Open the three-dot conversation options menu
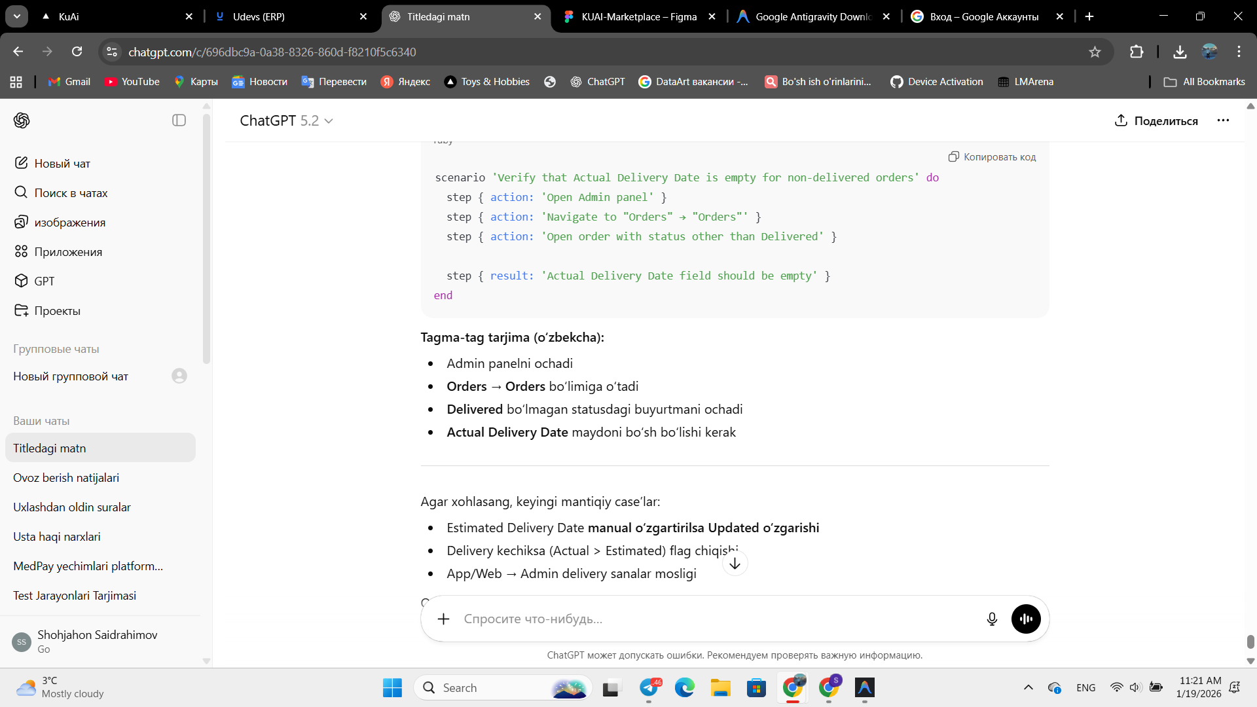 tap(1223, 120)
